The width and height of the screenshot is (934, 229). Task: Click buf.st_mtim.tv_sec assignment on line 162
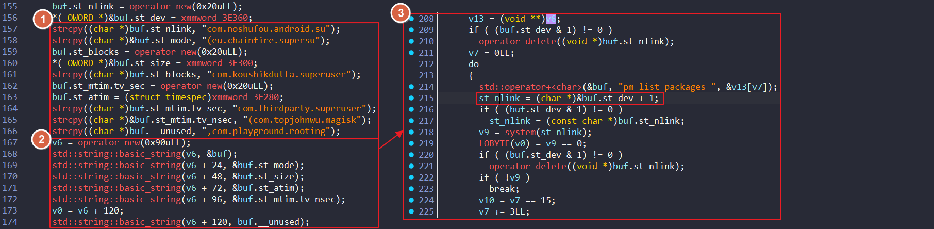163,86
